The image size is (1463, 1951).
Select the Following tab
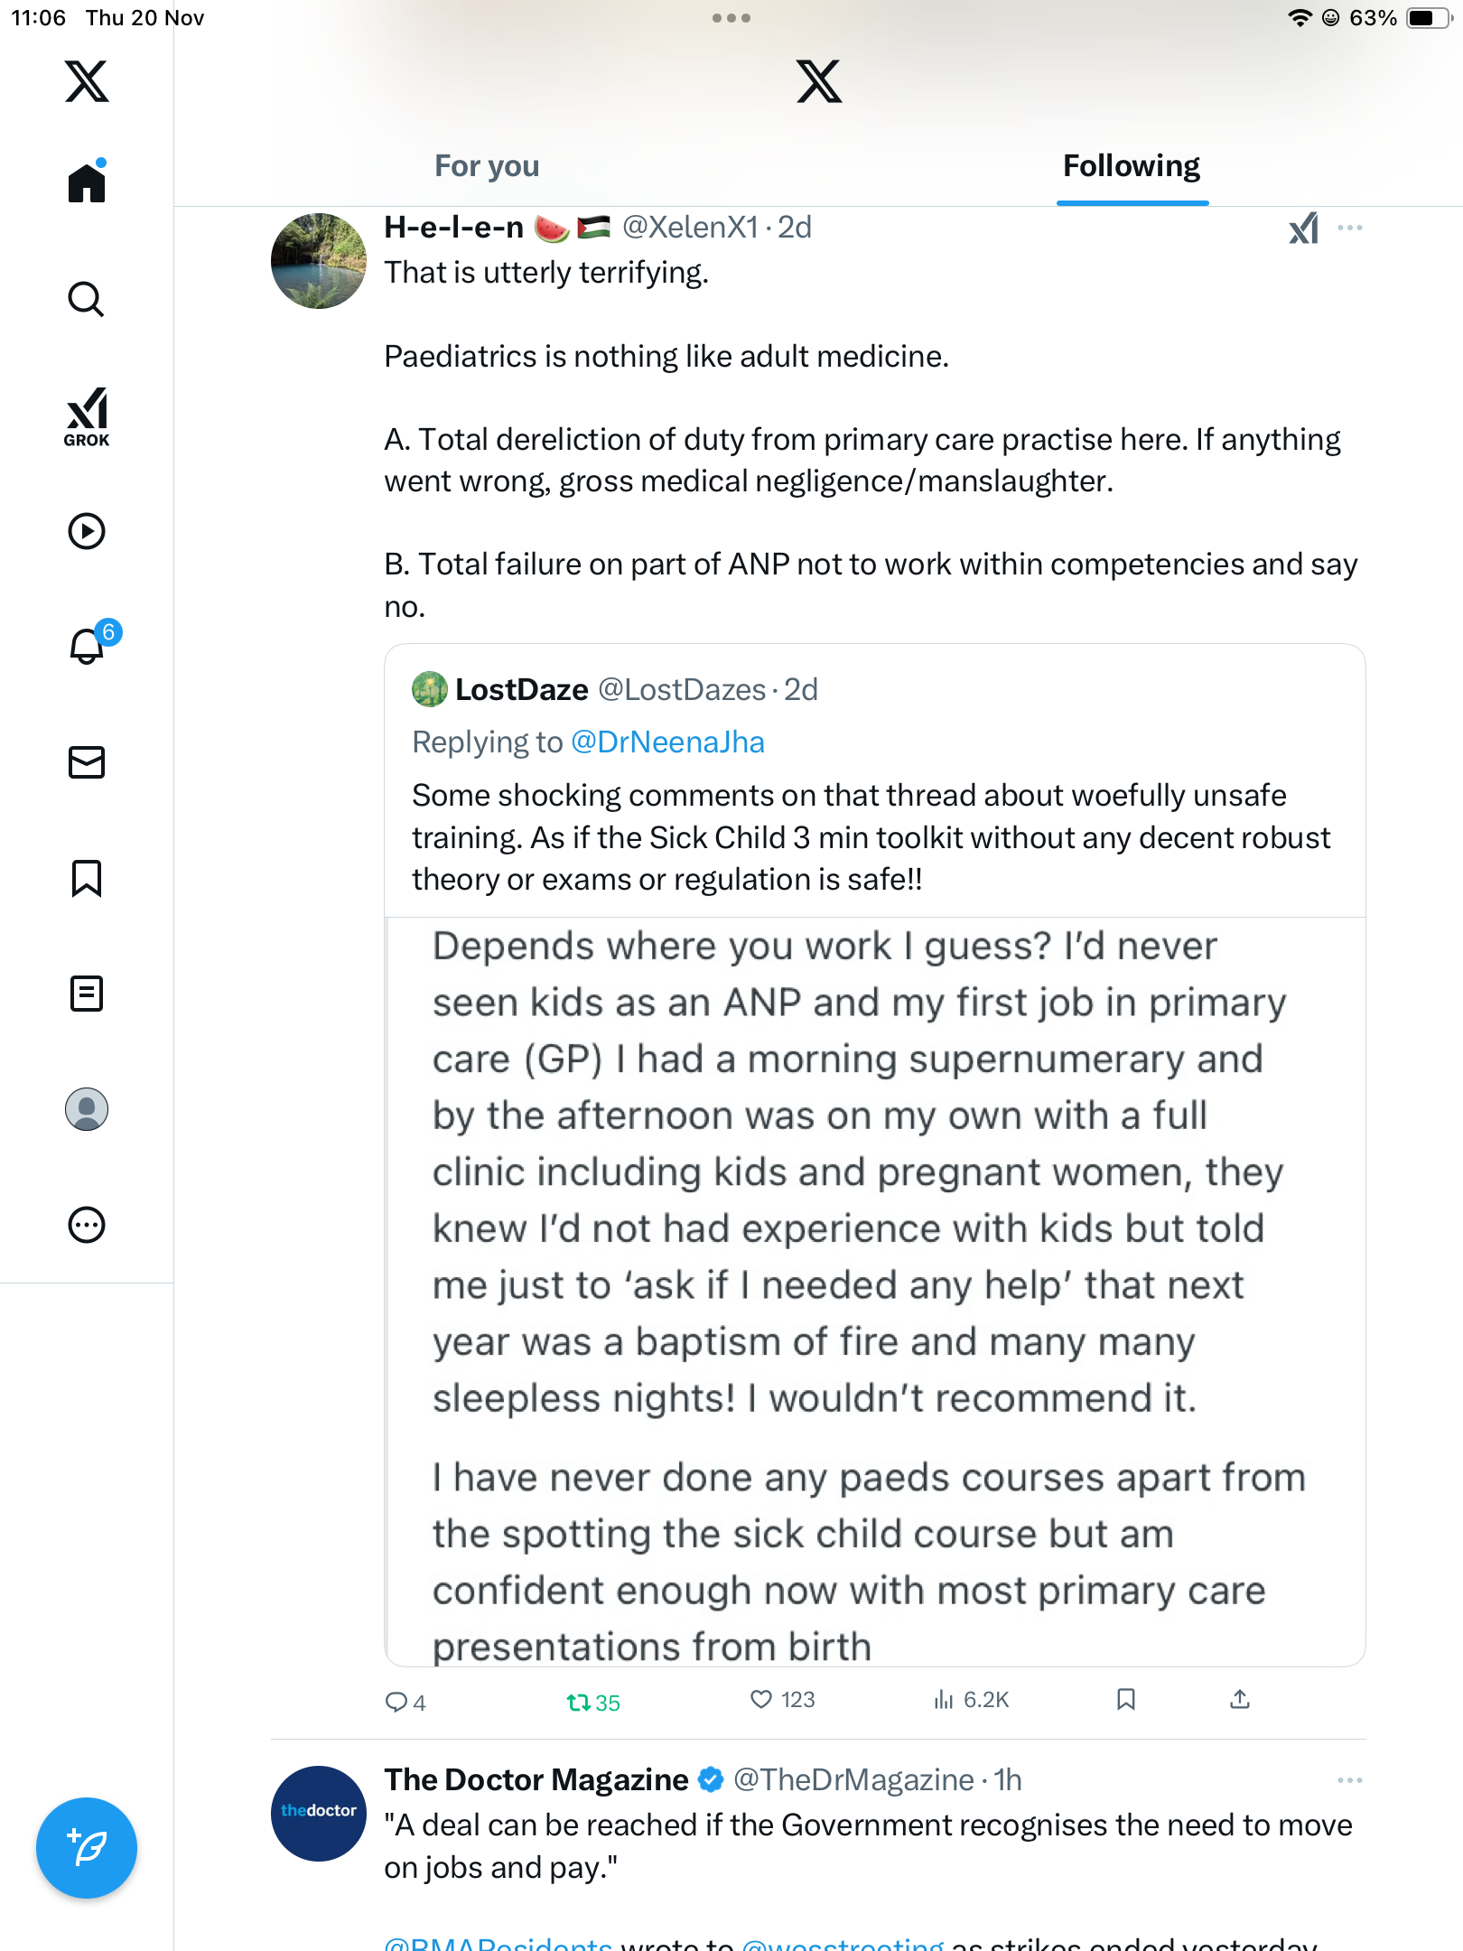[1131, 166]
